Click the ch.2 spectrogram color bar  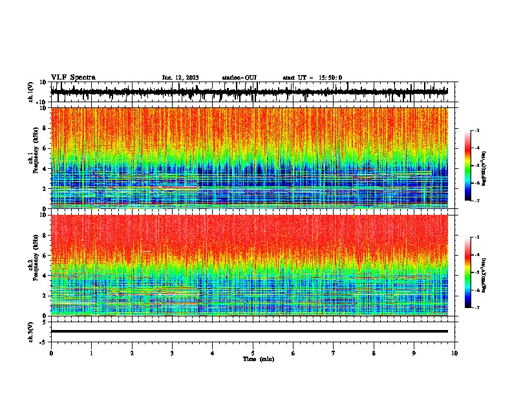[468, 272]
